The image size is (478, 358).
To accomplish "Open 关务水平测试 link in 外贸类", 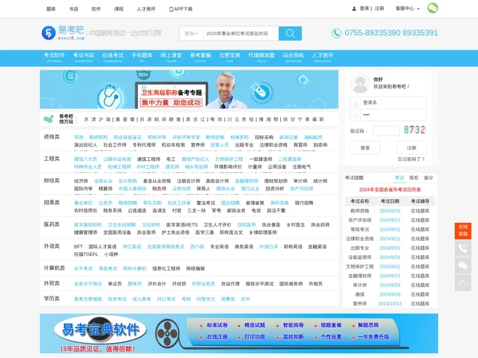I will point(88,284).
